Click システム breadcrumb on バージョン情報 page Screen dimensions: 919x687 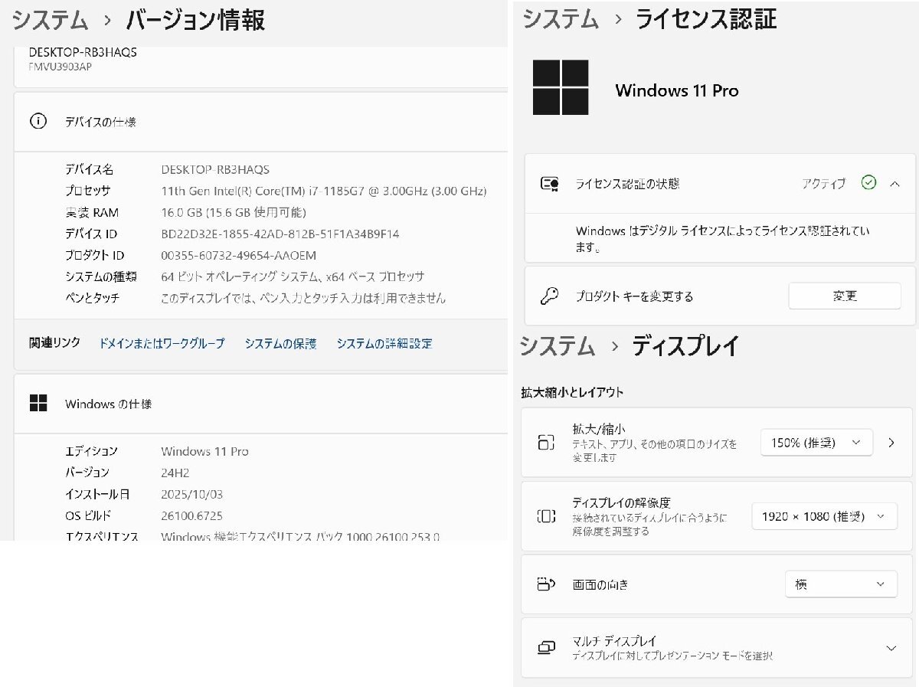coord(48,21)
